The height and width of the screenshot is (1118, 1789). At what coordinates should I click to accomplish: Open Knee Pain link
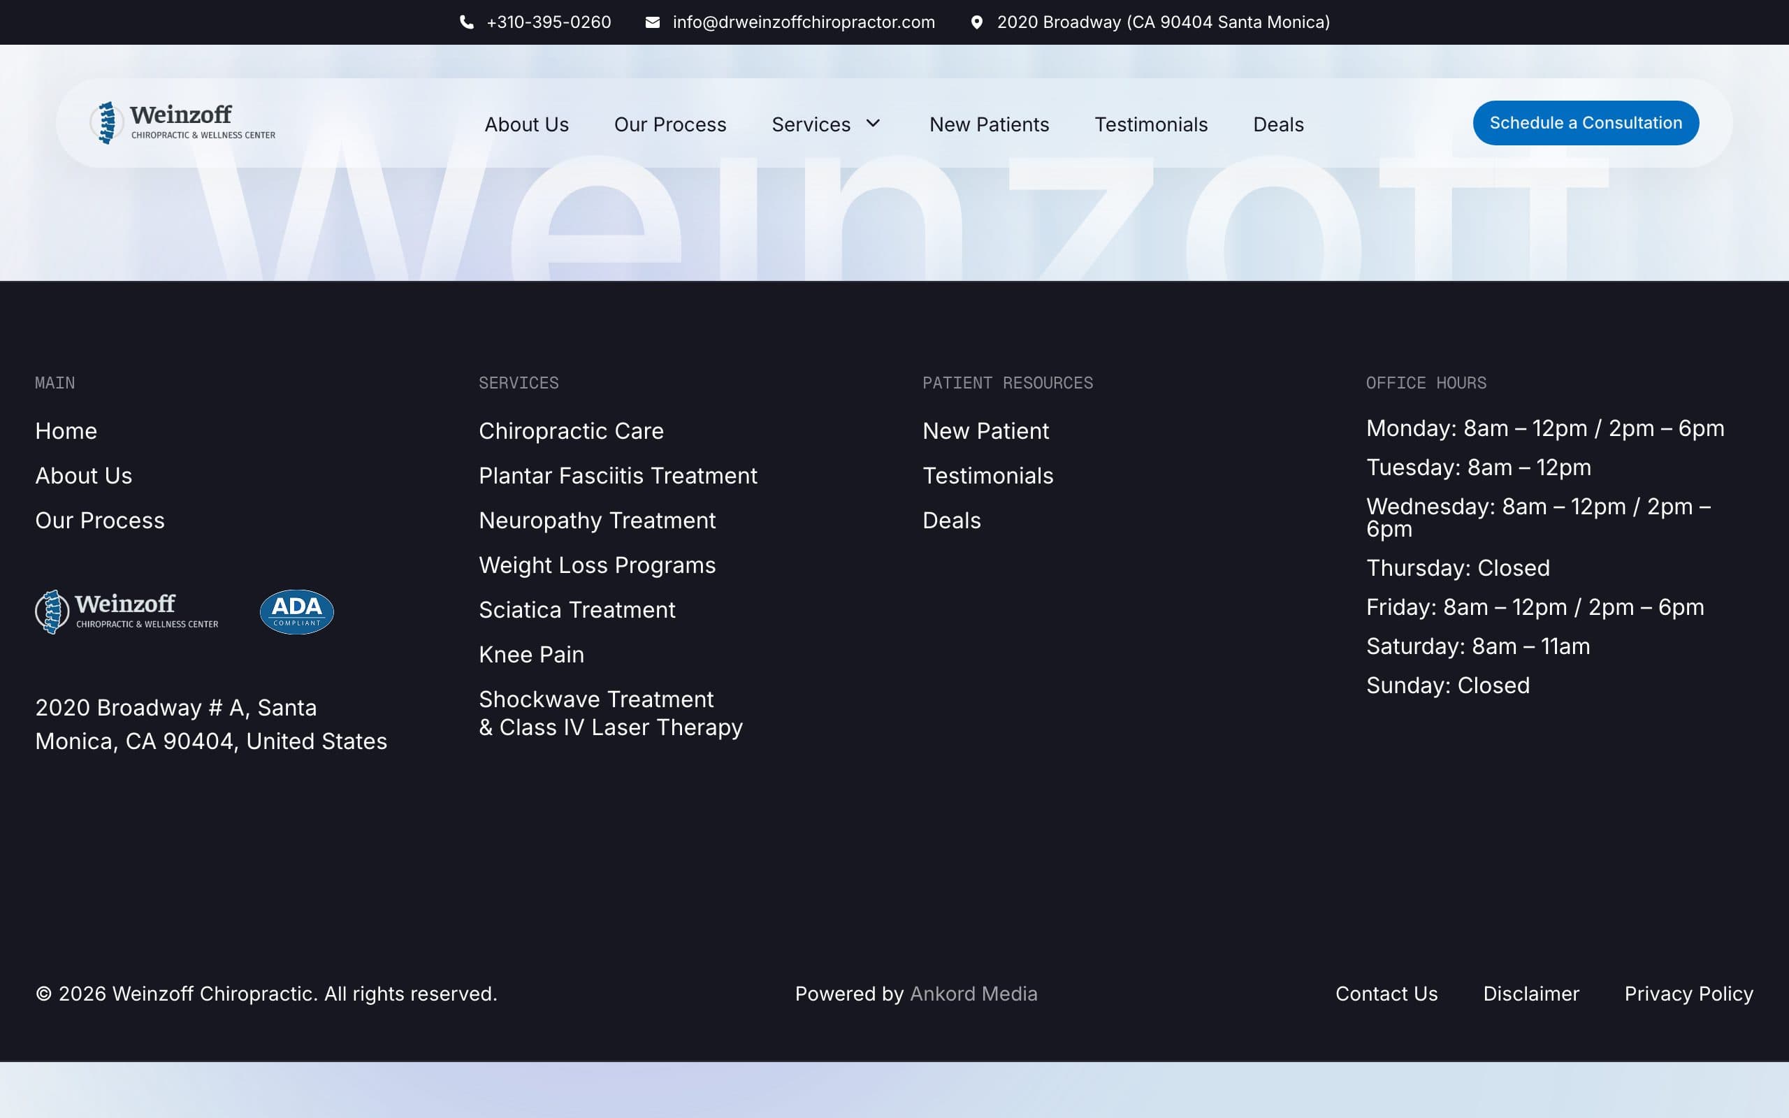531,655
